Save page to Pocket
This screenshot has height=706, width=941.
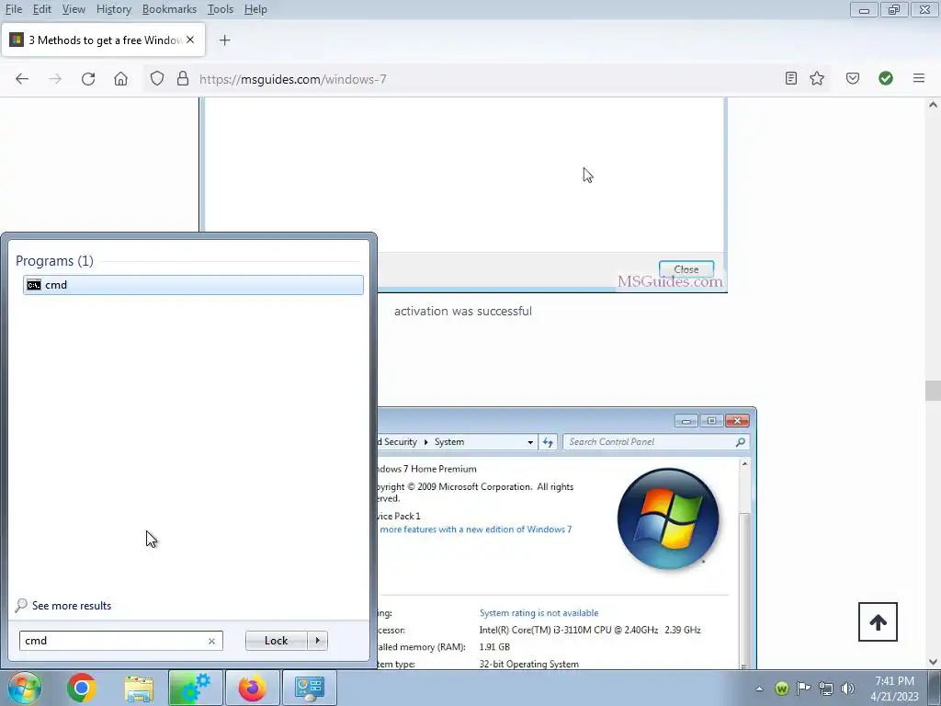853,78
